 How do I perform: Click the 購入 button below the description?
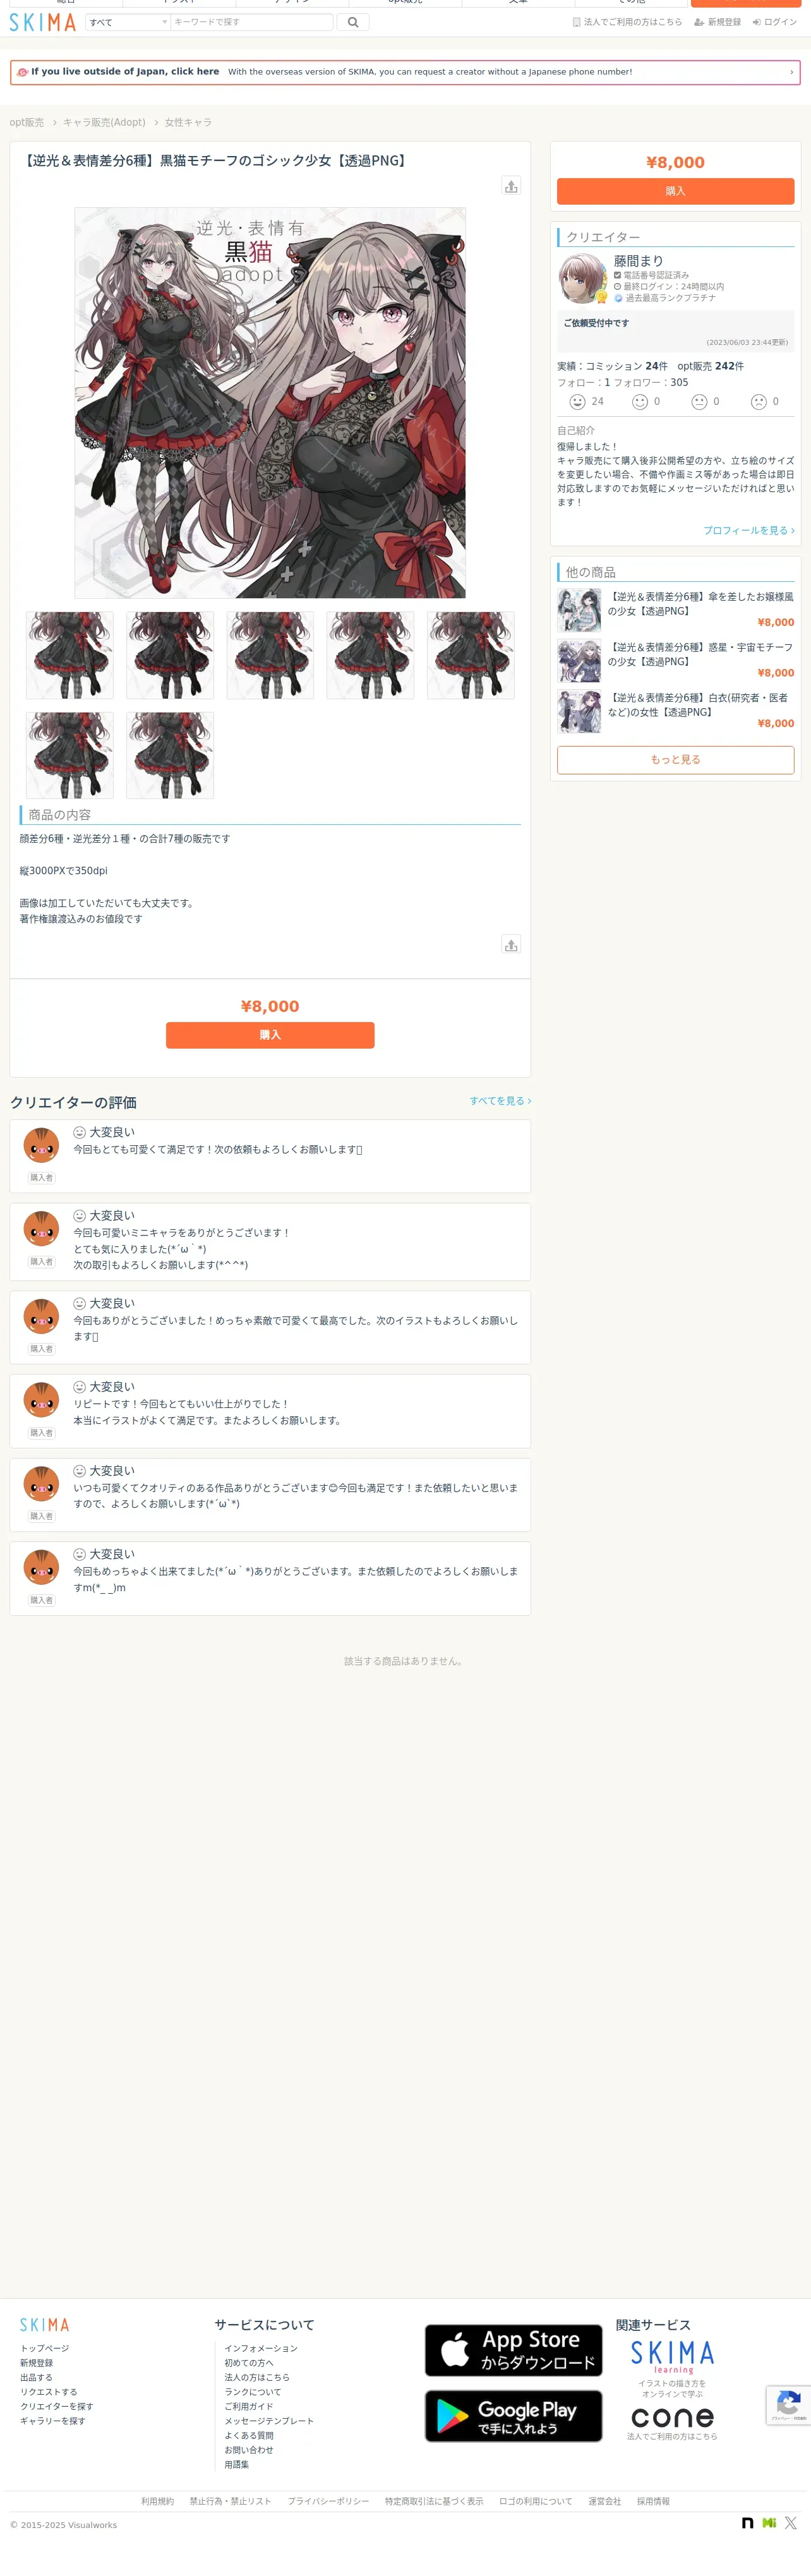tap(270, 1035)
